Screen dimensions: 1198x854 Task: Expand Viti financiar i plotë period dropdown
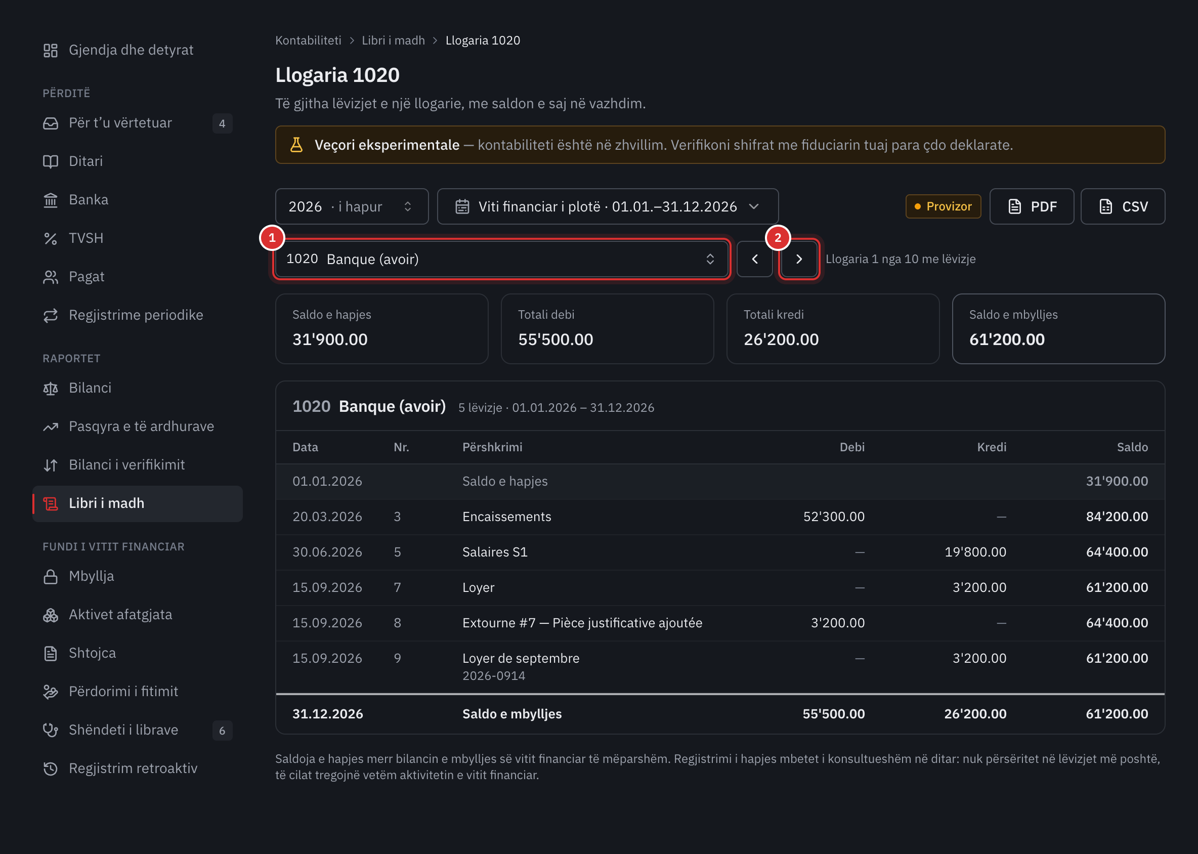pos(608,206)
